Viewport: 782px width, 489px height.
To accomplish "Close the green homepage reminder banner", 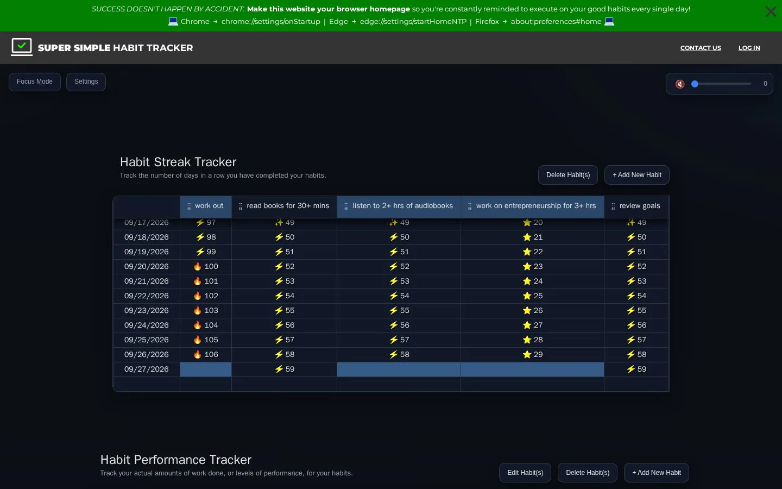I will pyautogui.click(x=770, y=11).
